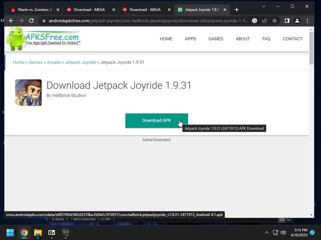Screen dimensions: 321x240
Task: Open a new browser tab
Action: click(237, 10)
